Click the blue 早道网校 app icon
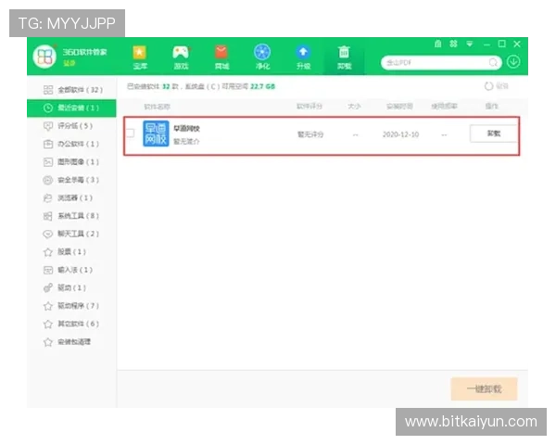Viewport: 556px width, 445px height. [x=156, y=133]
